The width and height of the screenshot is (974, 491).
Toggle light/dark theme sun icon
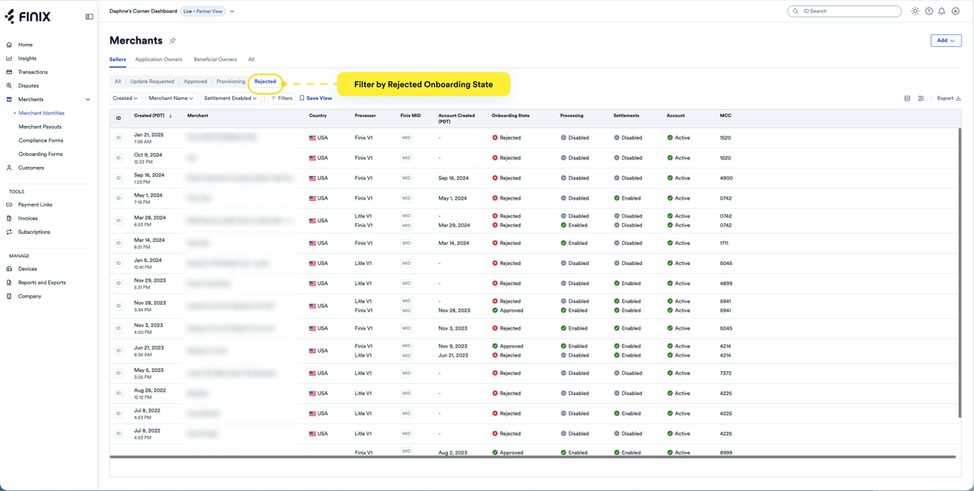(915, 11)
